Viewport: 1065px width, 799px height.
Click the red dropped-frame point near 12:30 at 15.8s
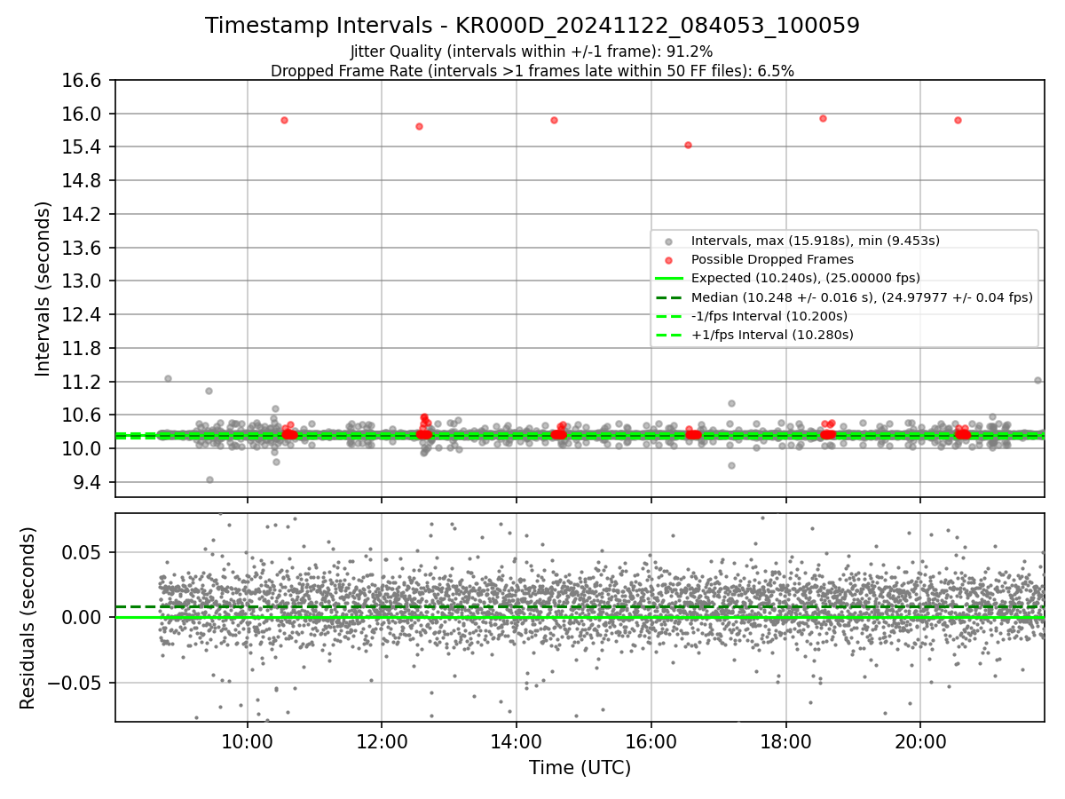419,126
